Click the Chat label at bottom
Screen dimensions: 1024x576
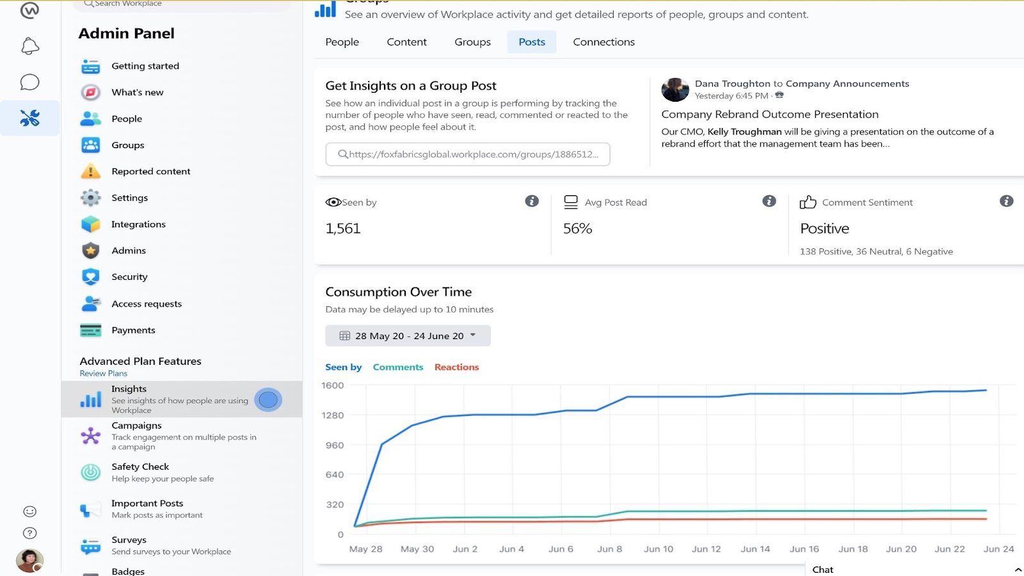[822, 570]
